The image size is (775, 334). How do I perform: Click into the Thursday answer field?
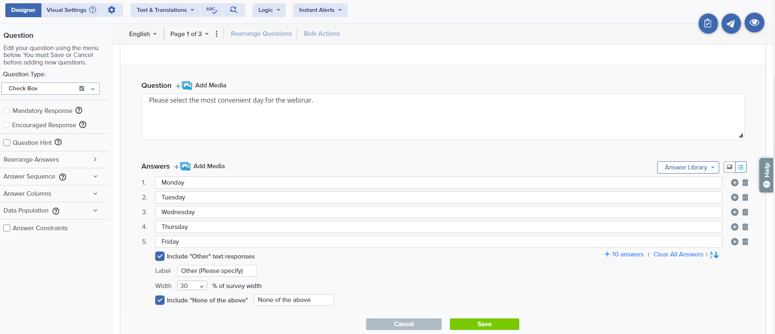click(x=438, y=227)
